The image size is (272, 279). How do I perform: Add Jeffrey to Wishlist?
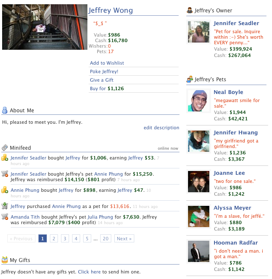[107, 63]
